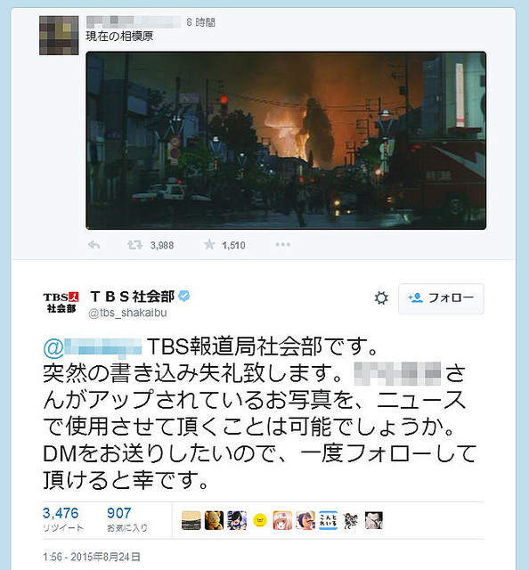Click the last retweeter avatar in row
This screenshot has width=529, height=570.
374,520
